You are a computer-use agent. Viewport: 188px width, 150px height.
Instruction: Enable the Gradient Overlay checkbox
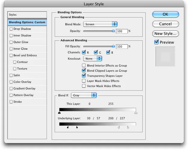click(x=11, y=89)
